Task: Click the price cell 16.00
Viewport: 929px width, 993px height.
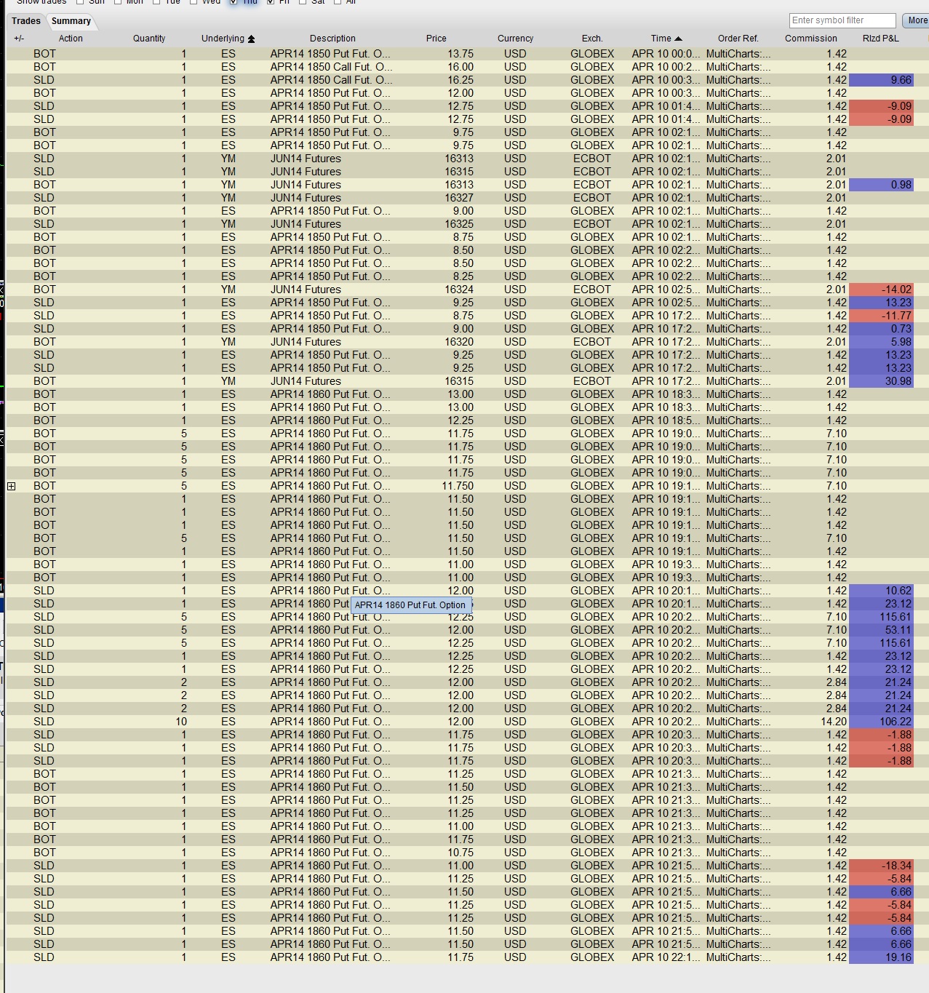Action: [460, 67]
